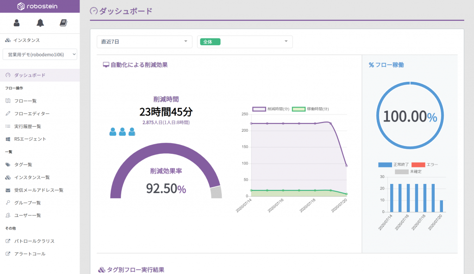Open the 直近7日 period dropdown

pyautogui.click(x=144, y=42)
